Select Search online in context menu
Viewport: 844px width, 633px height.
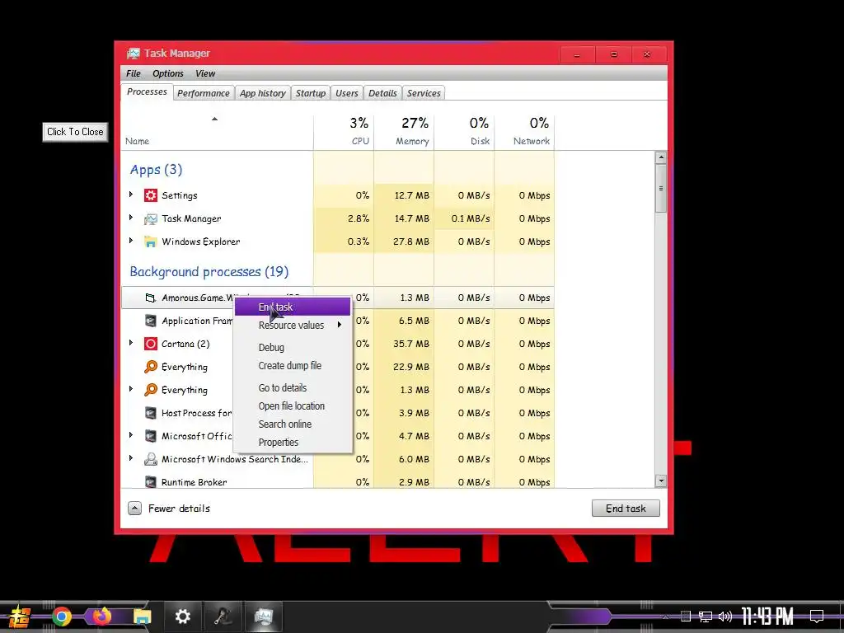pos(293,424)
